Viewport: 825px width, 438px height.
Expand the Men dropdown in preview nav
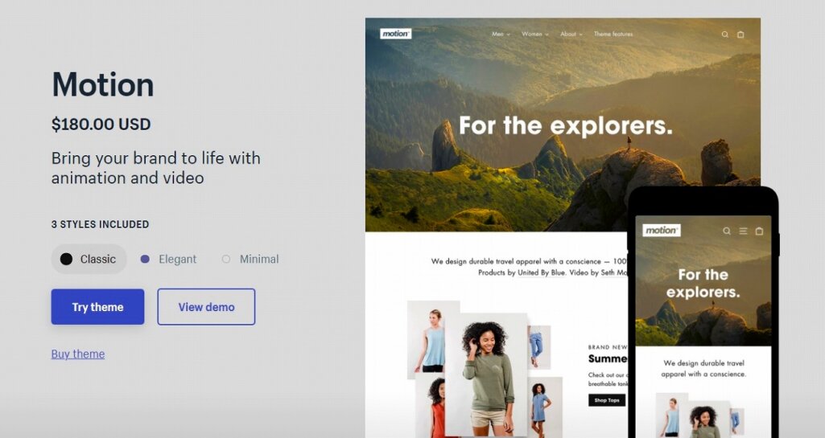501,34
